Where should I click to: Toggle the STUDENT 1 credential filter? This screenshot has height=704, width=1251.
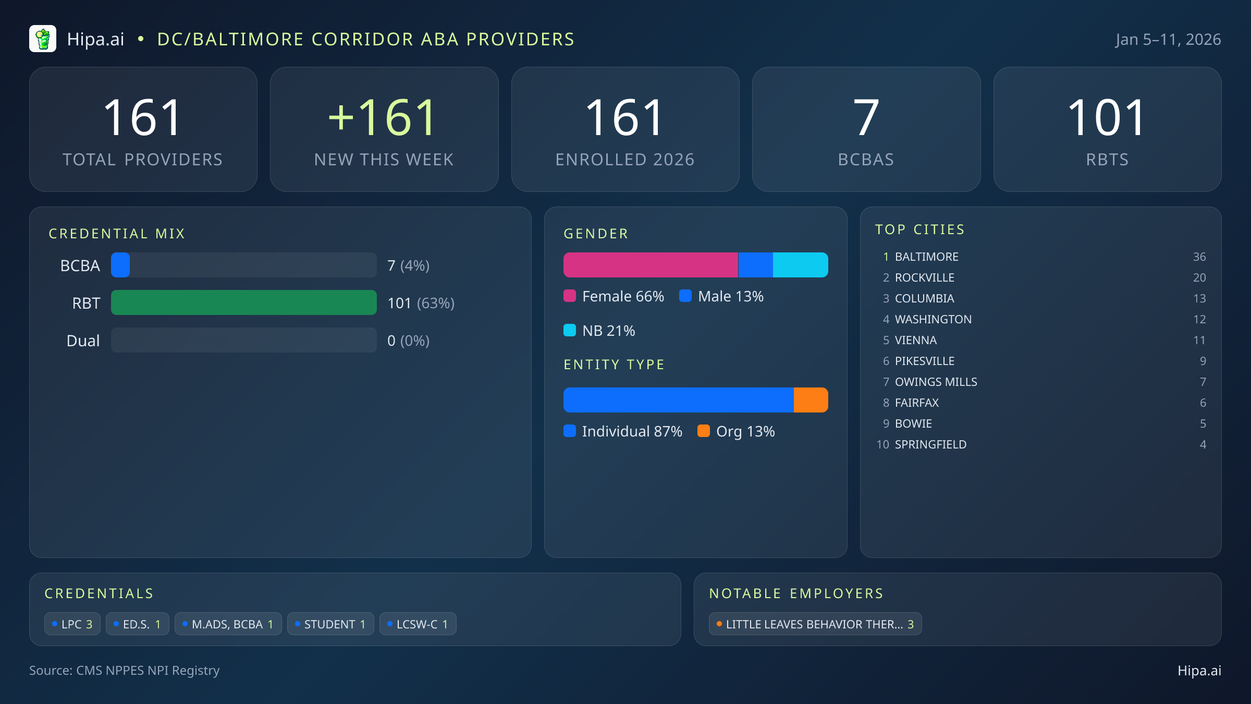pyautogui.click(x=330, y=624)
